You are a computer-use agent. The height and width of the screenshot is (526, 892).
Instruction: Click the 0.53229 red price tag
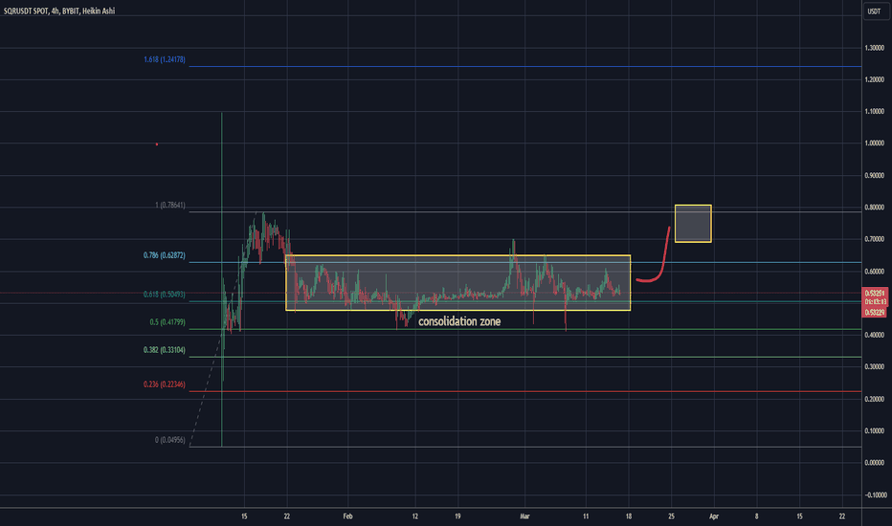[875, 312]
